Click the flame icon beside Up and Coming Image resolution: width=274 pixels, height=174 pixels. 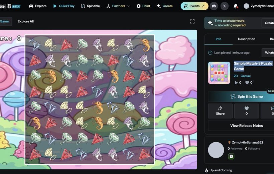tap(207, 170)
